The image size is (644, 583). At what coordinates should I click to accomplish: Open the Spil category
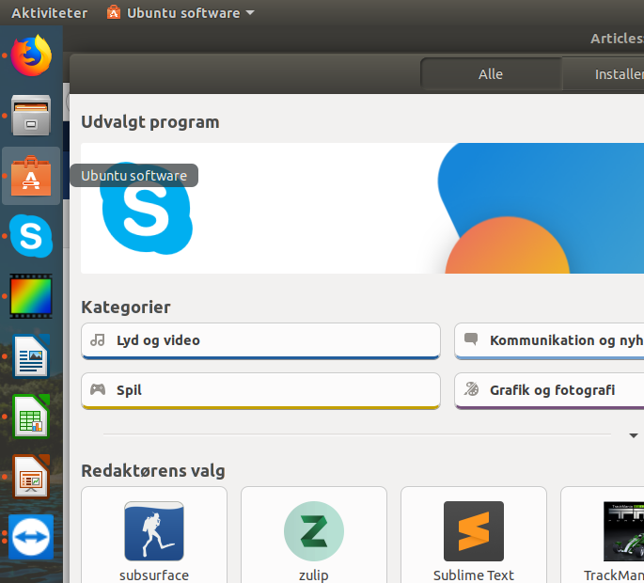click(260, 391)
